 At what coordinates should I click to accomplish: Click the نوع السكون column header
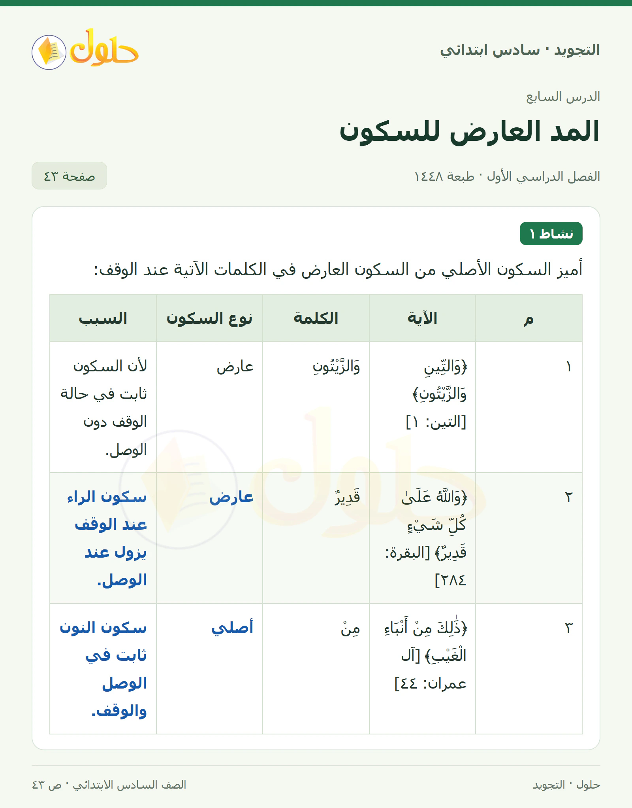point(209,318)
